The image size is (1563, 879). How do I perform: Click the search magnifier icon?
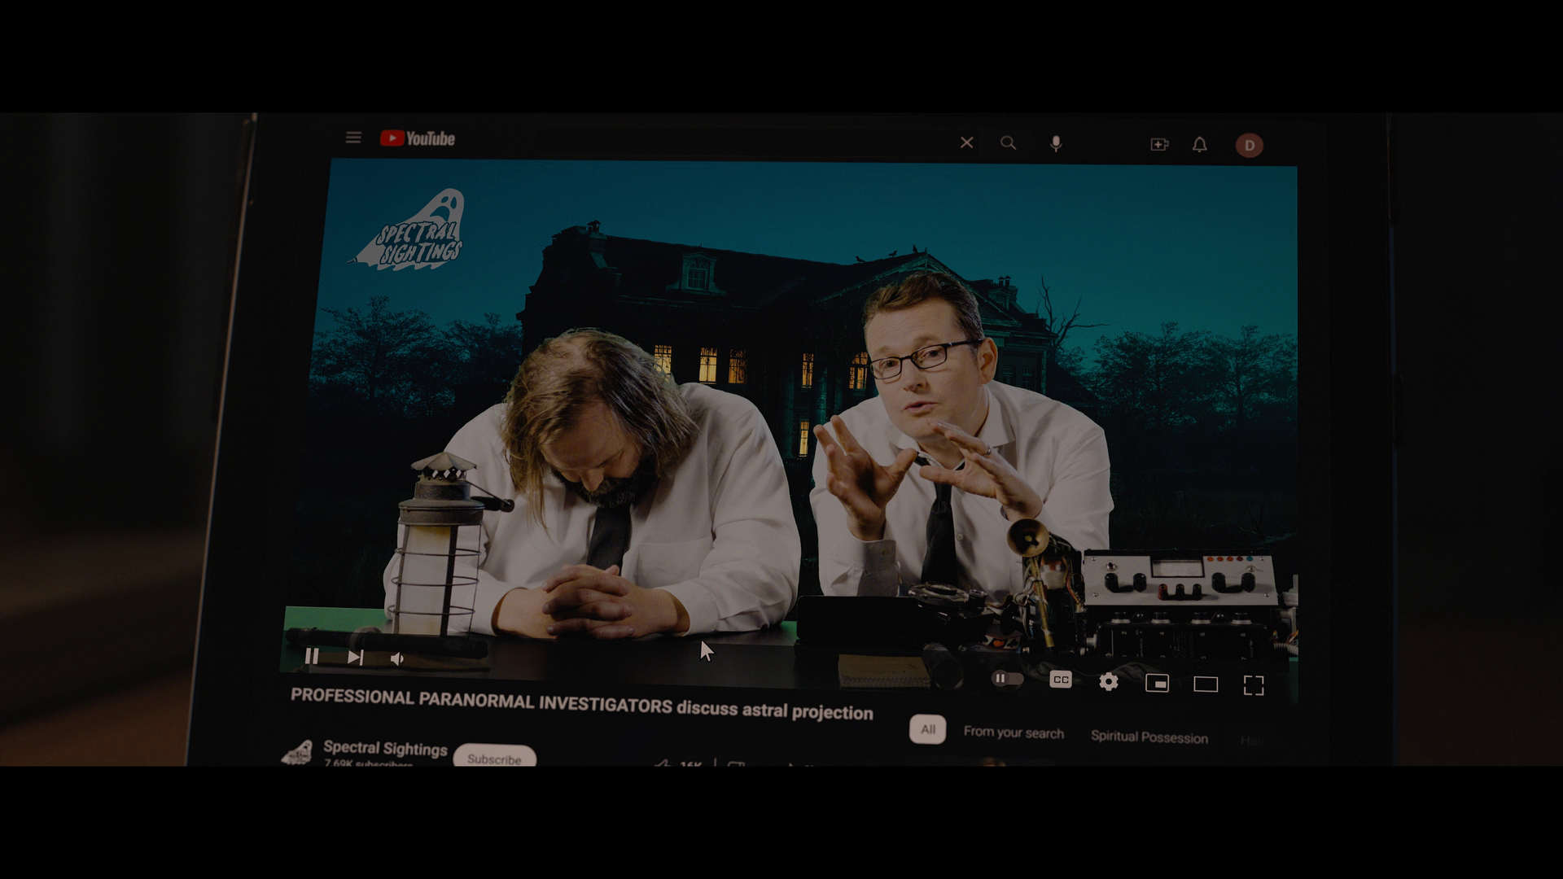coord(1008,143)
